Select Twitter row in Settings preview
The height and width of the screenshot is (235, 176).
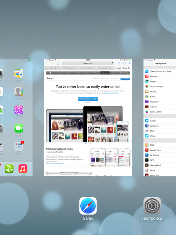coord(160,121)
